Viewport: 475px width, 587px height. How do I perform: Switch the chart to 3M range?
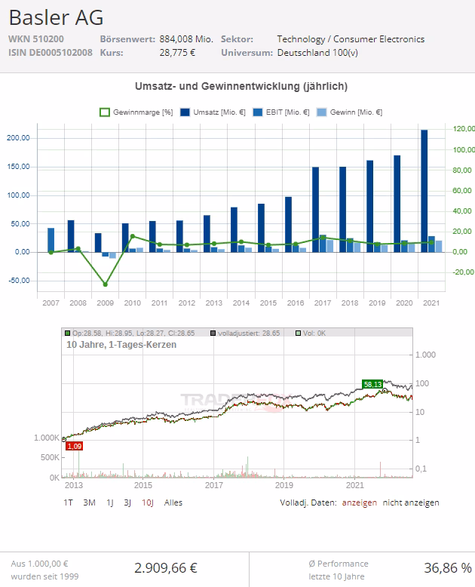coord(89,502)
